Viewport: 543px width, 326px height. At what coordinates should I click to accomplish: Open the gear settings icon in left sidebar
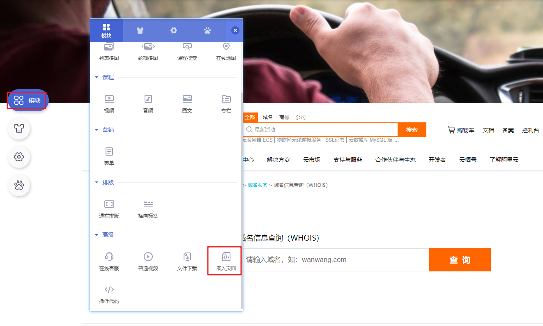[19, 157]
